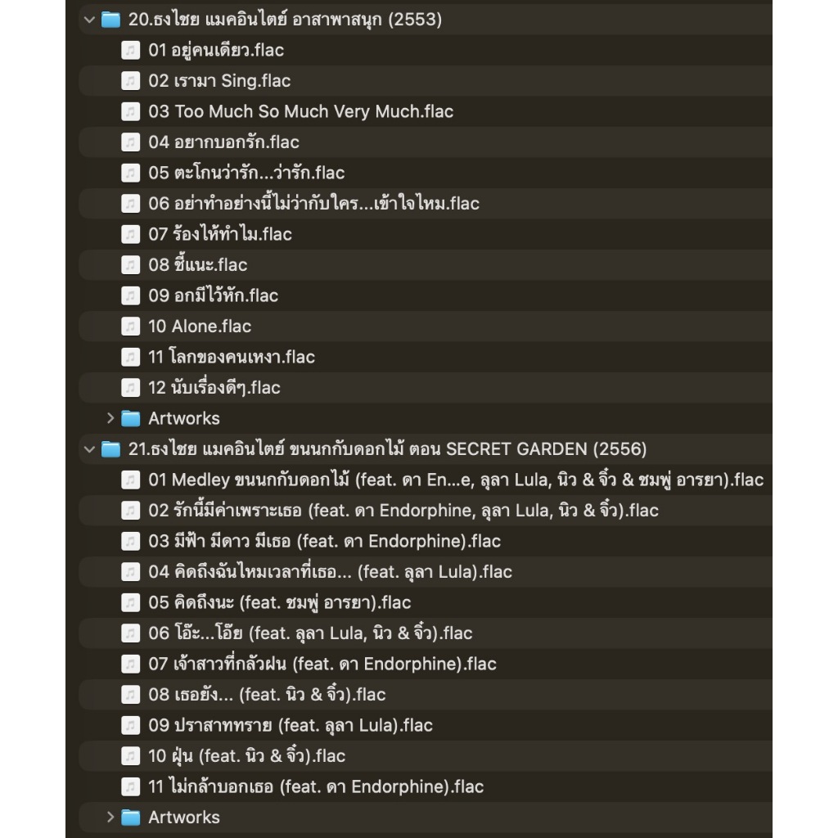Select the track name '08 เธอยัง...'

click(x=268, y=695)
